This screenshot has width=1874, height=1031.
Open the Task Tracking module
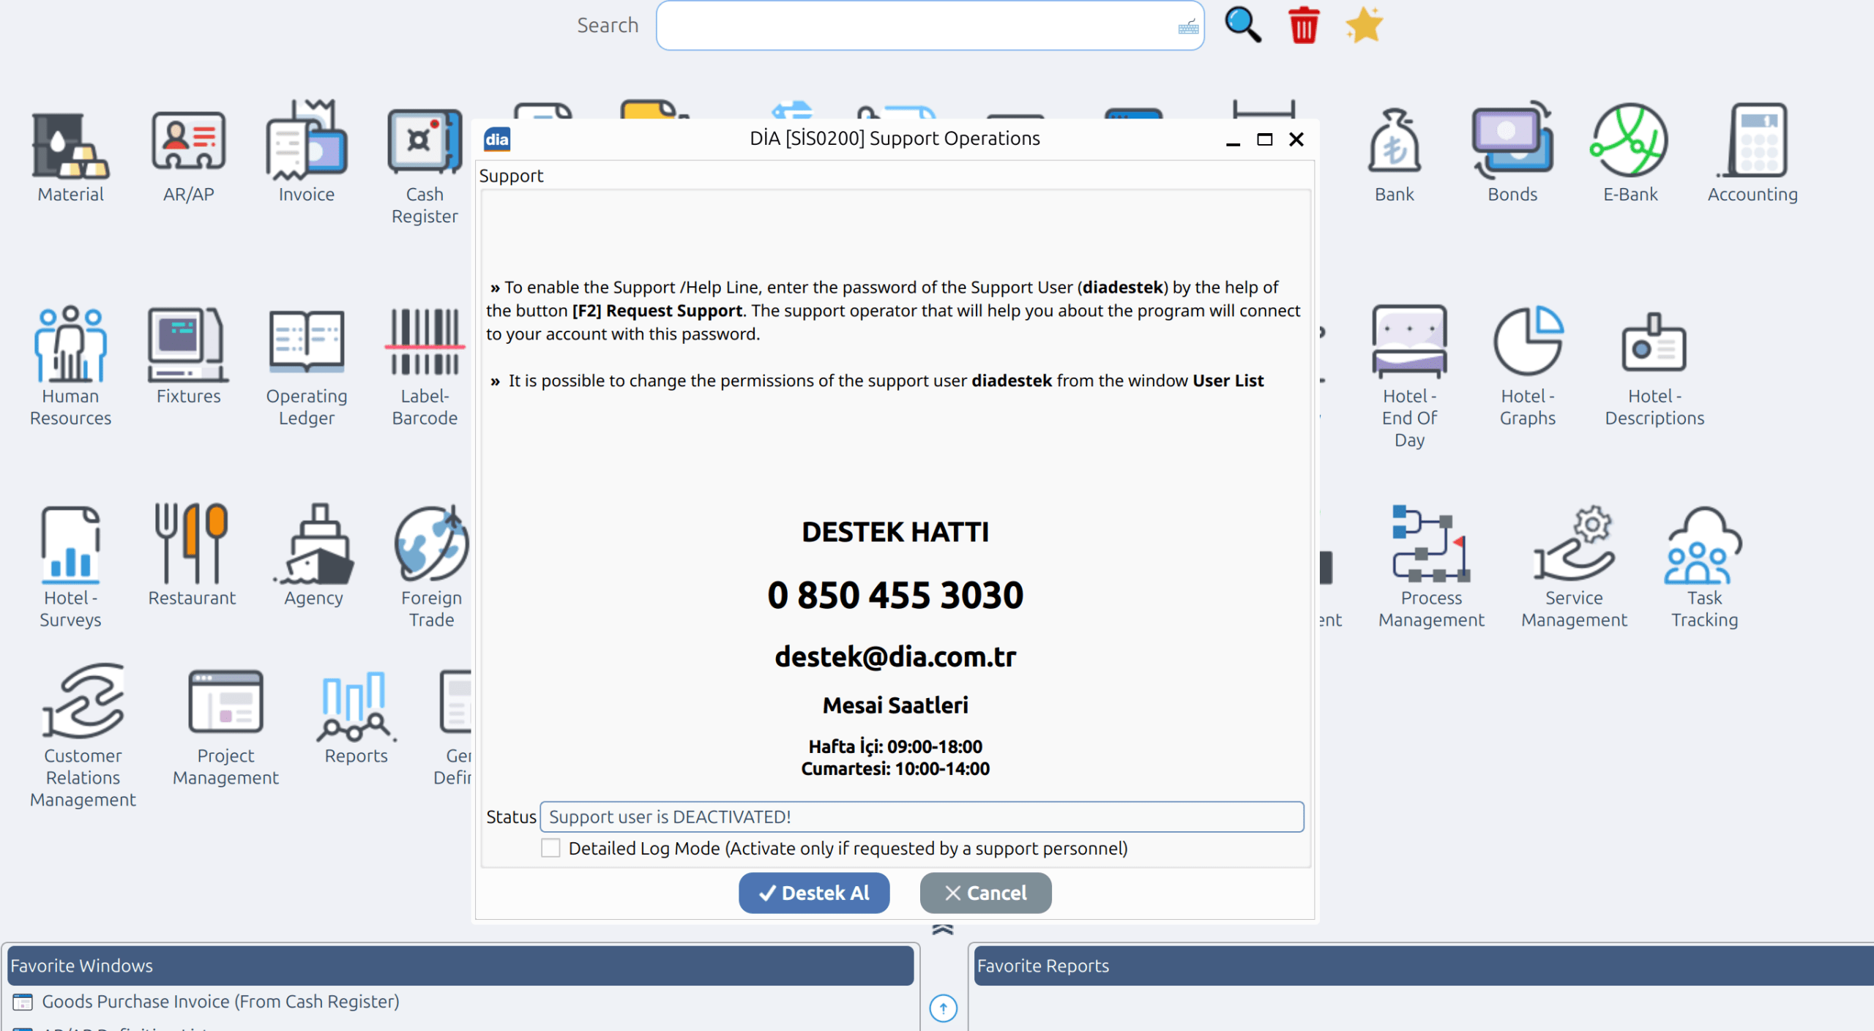[1704, 566]
